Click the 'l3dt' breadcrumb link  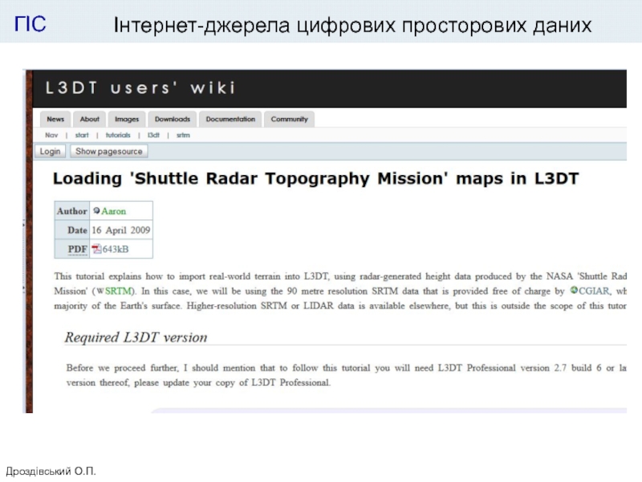coord(153,135)
